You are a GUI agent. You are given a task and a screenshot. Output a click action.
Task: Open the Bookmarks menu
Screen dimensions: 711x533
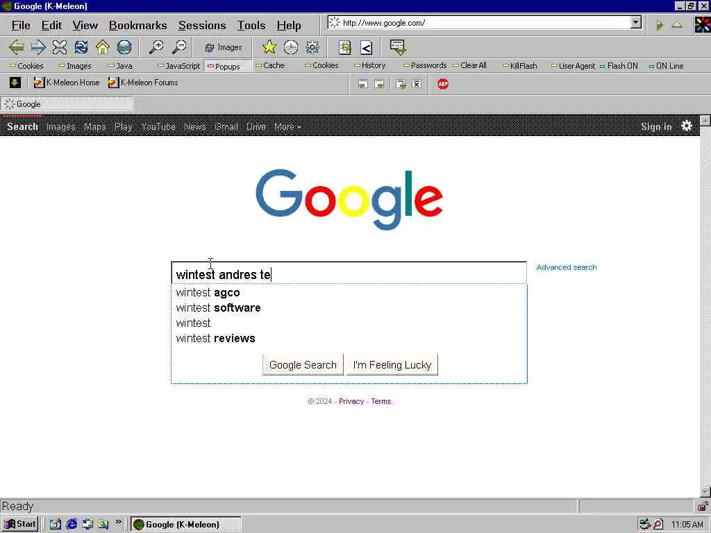(138, 26)
